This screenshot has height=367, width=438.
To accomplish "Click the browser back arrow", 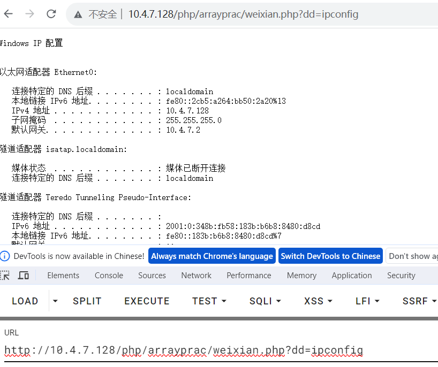I will (x=9, y=14).
